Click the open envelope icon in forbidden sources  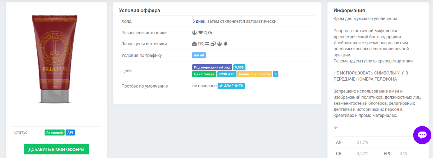coord(194,44)
